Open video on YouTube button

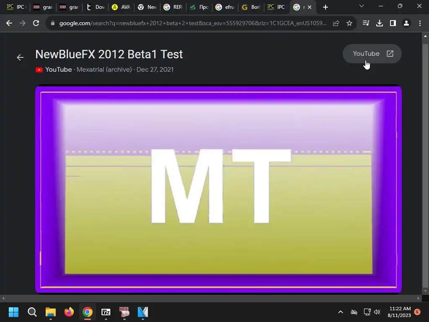372,54
